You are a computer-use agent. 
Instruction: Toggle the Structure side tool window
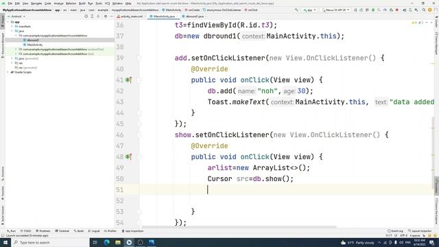point(3,174)
